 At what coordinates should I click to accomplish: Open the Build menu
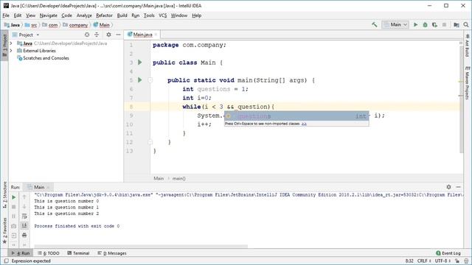coord(122,15)
